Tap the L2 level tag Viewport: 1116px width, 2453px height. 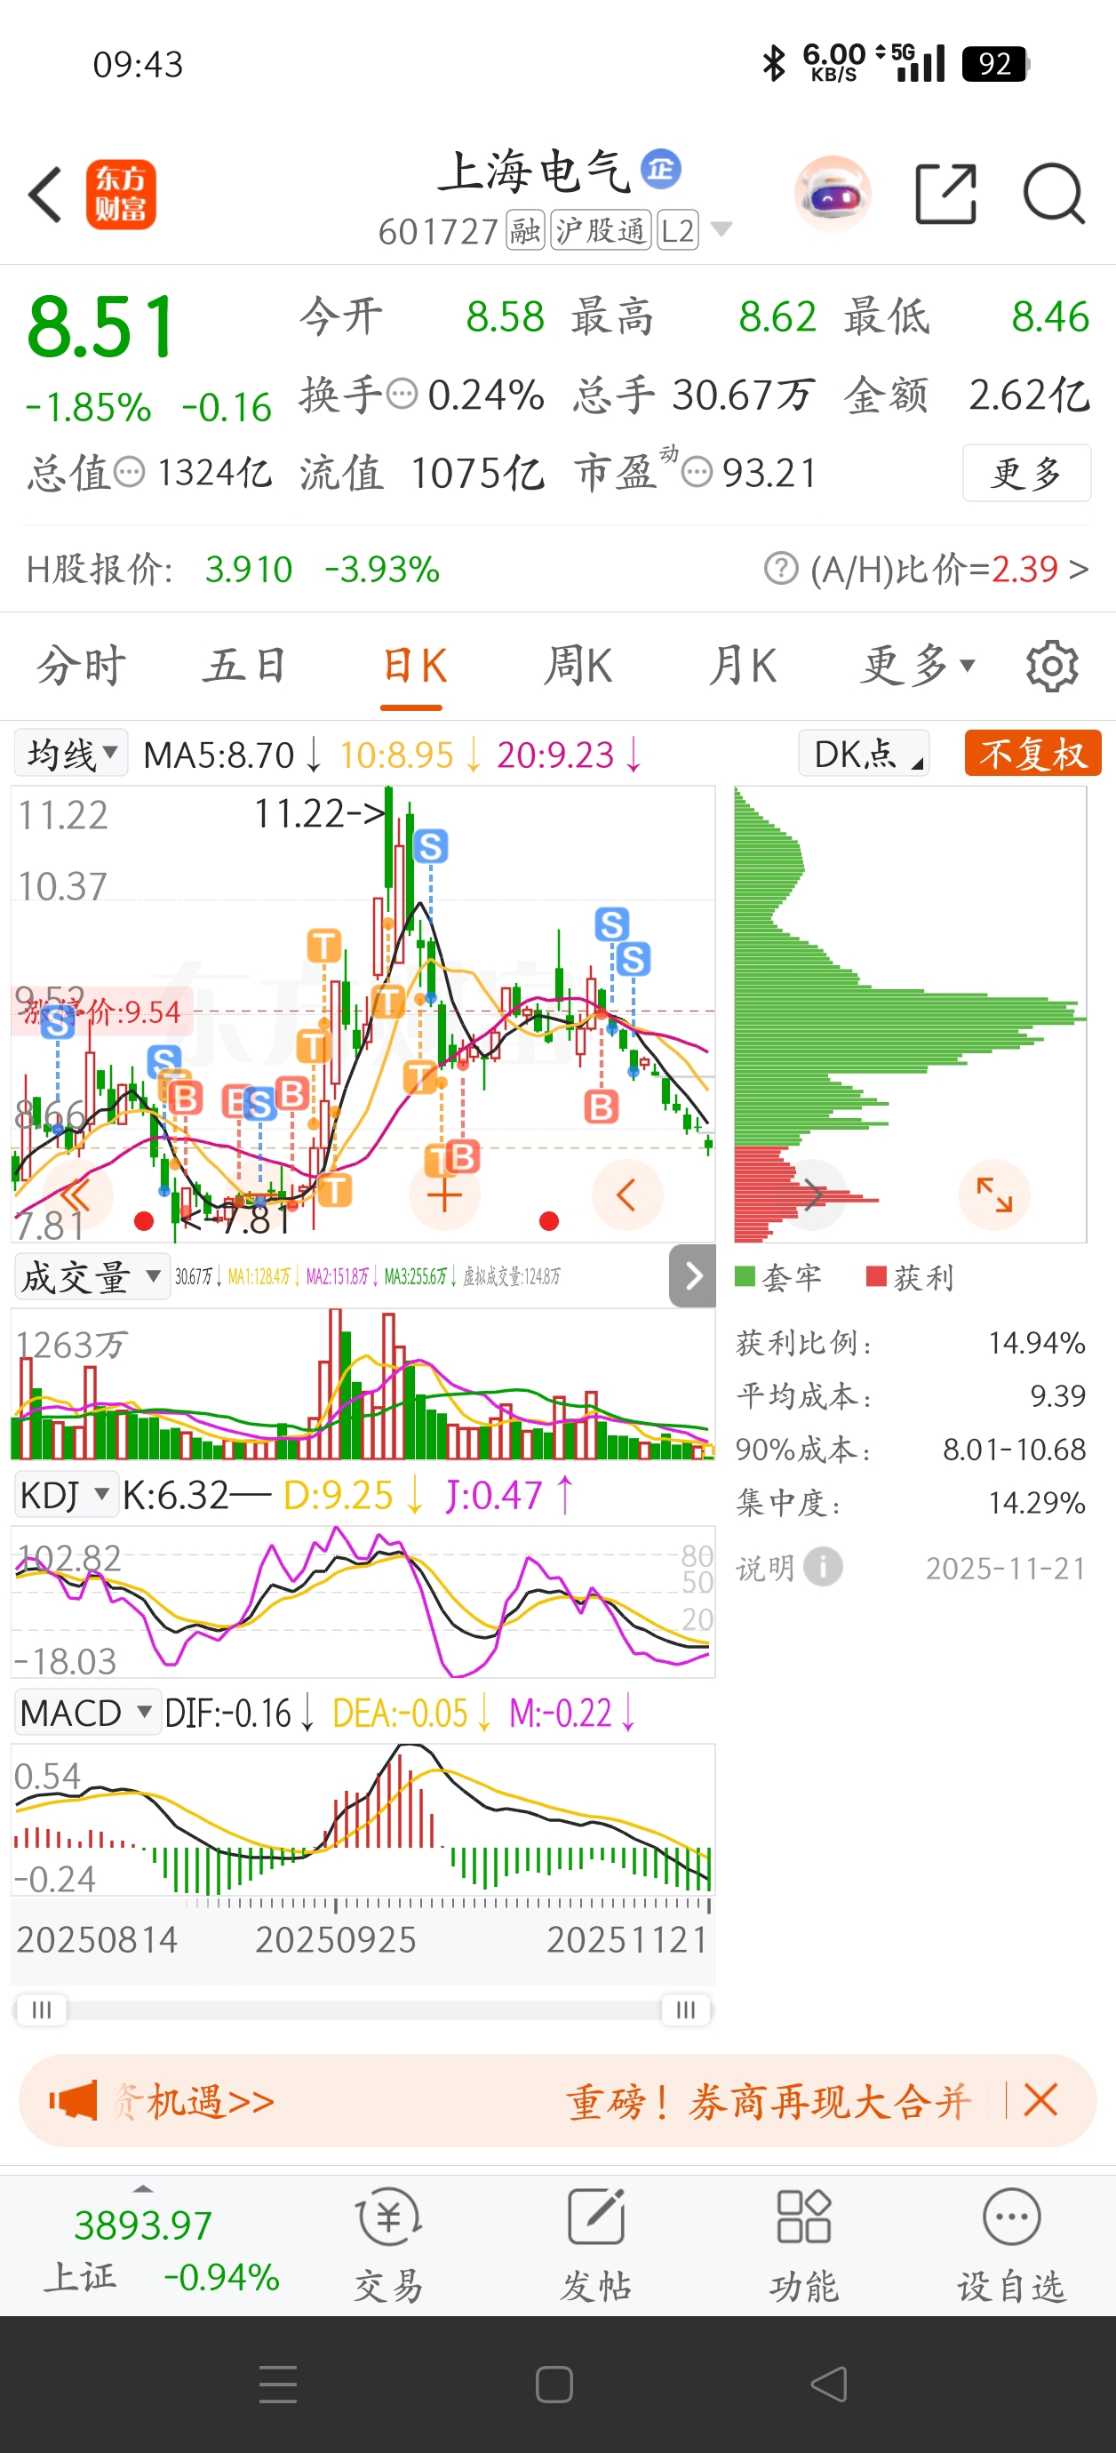click(677, 229)
